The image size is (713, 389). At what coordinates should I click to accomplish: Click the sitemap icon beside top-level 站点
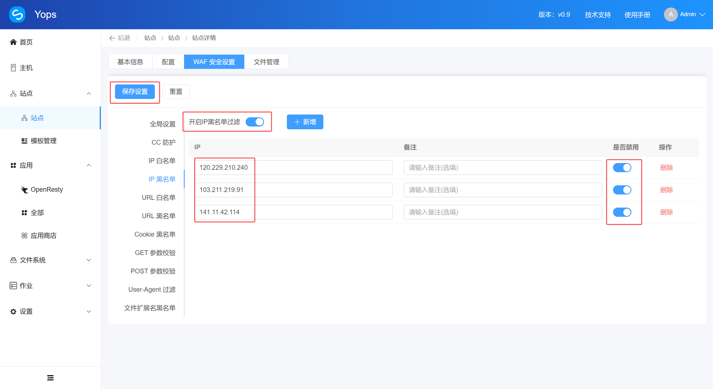13,93
